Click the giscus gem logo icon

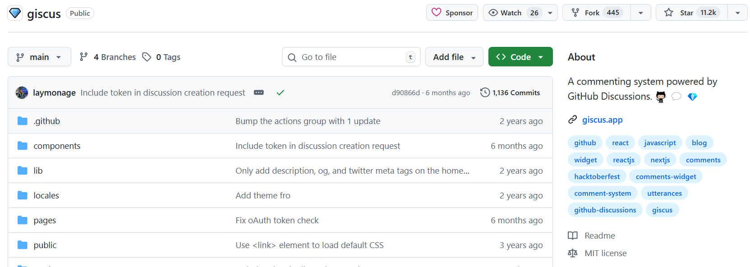pyautogui.click(x=15, y=13)
